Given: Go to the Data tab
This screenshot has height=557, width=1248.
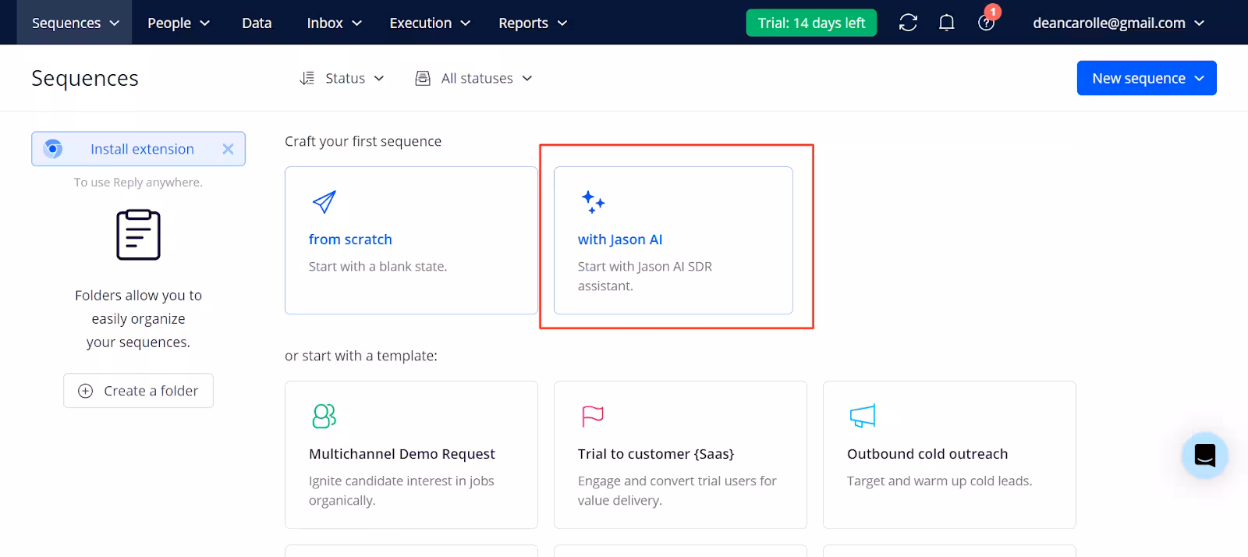Looking at the screenshot, I should [x=257, y=23].
